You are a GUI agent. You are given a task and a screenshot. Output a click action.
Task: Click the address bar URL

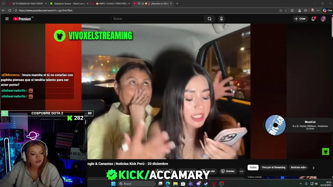click(46, 10)
